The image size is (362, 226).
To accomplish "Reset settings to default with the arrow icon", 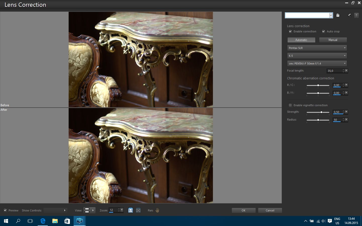I will pyautogui.click(x=350, y=15).
